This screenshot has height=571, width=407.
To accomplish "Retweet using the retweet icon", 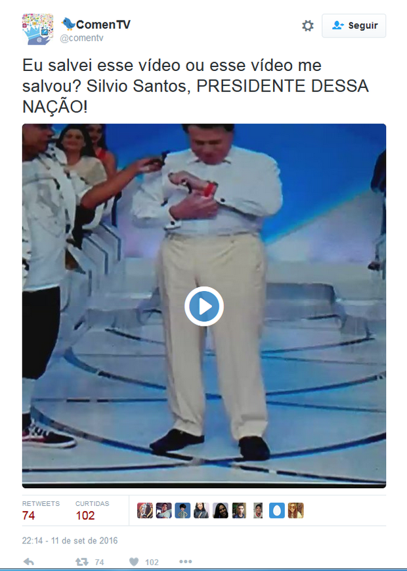I will click(82, 562).
